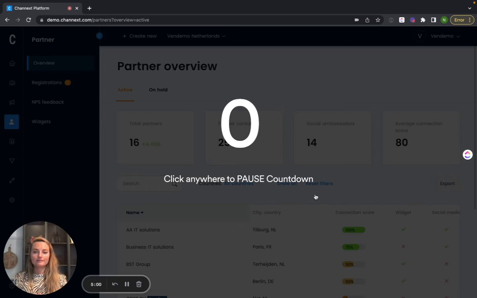Click BST Group 50% score bar

(354, 264)
